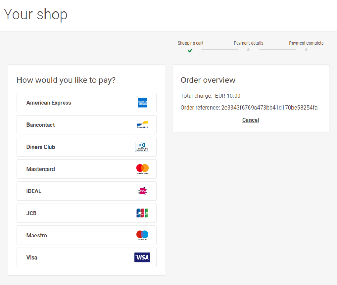This screenshot has height=285, width=337.
Task: Click the Bancontact logo icon
Action: [142, 125]
